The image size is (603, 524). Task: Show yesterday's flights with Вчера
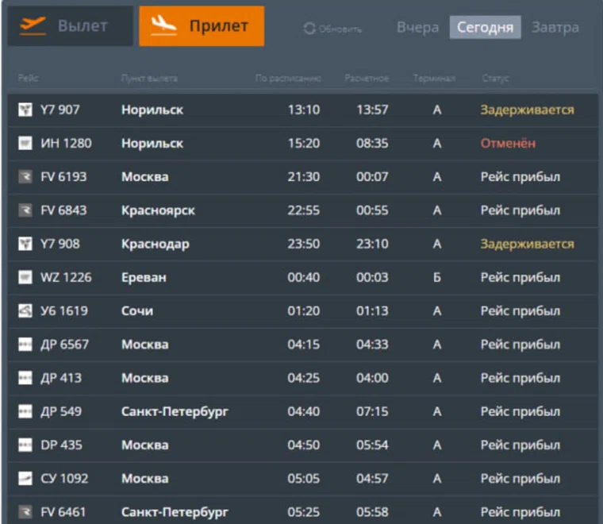417,28
